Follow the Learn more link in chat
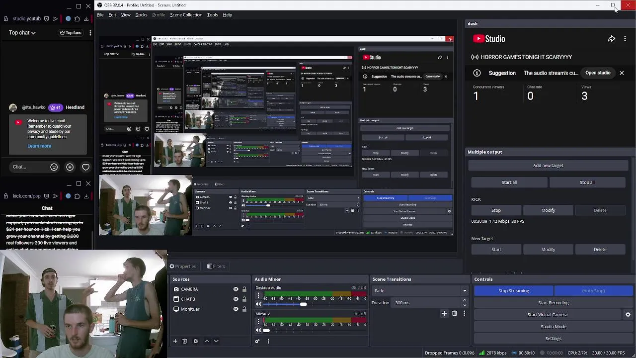 coord(39,146)
